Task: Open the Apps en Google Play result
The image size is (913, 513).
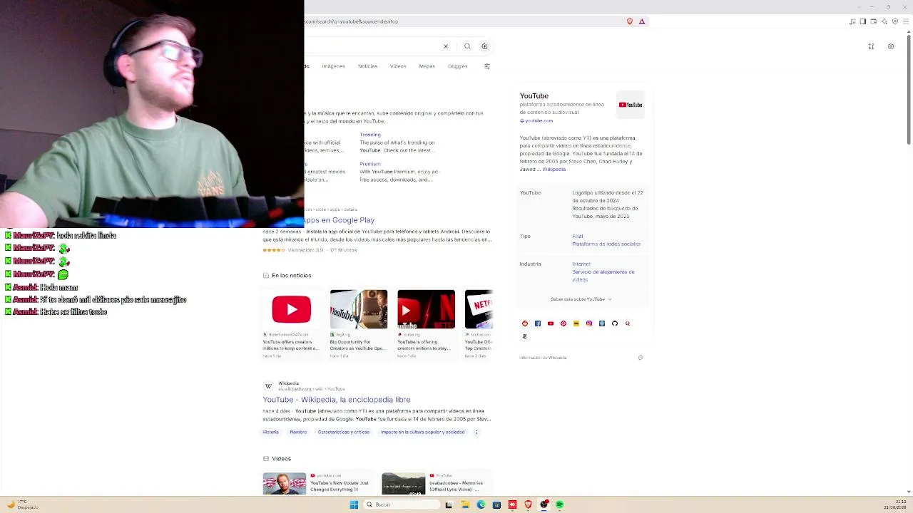Action: coord(340,220)
